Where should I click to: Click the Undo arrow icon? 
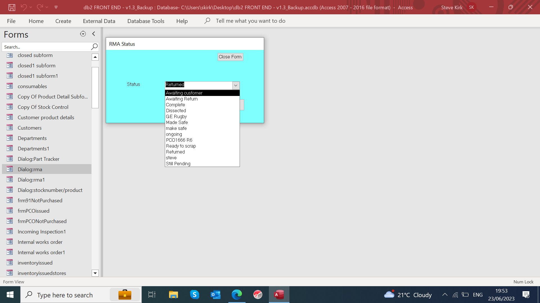[24, 7]
